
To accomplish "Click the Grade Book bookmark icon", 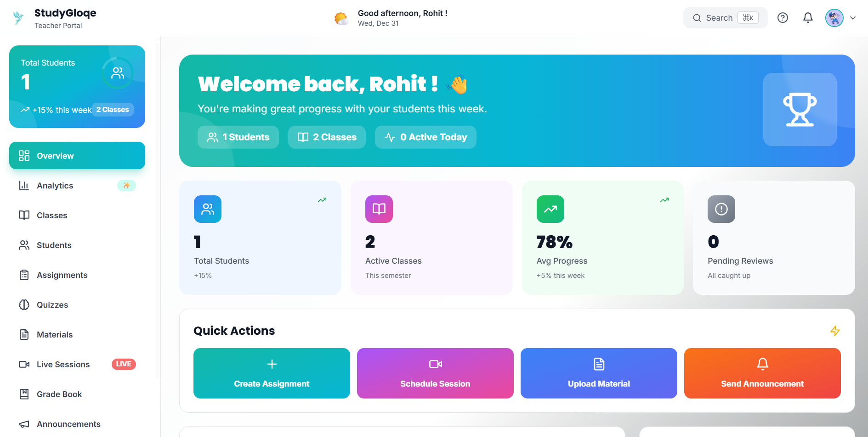I will tap(24, 394).
